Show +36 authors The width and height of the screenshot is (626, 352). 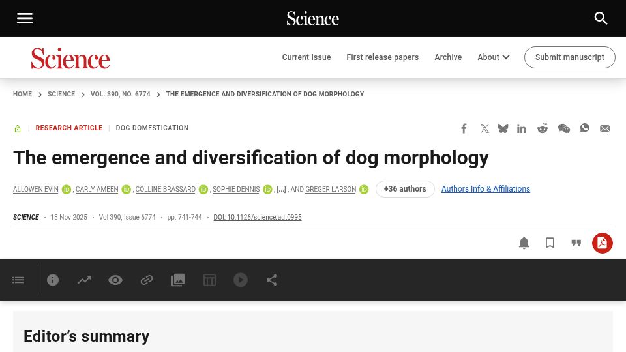405,189
